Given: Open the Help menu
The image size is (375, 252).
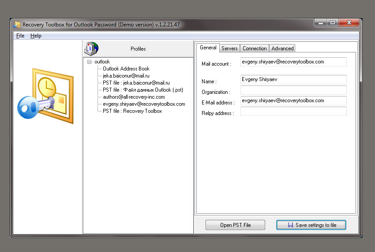Looking at the screenshot, I should click(x=36, y=36).
